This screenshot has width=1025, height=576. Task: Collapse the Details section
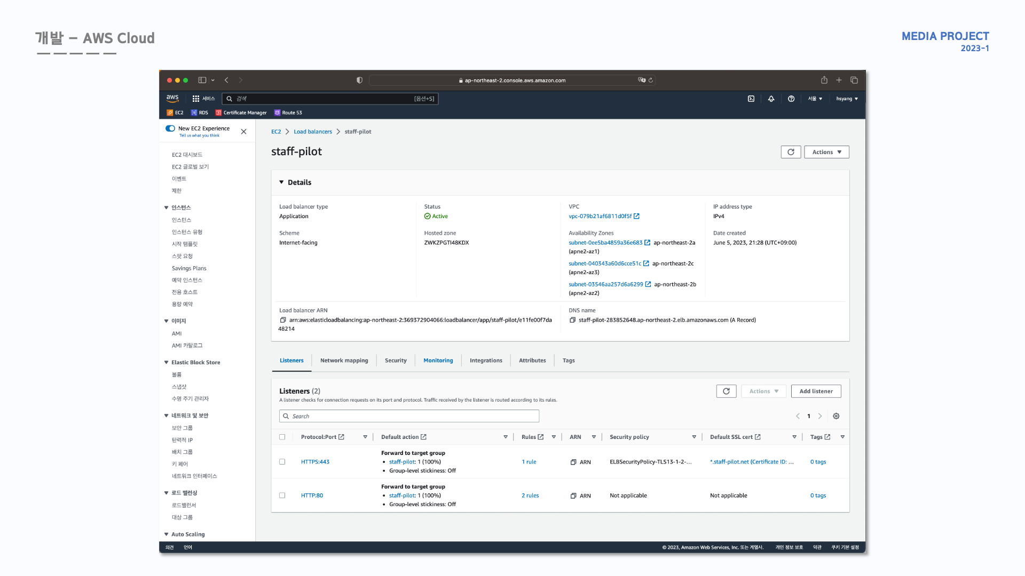point(281,182)
